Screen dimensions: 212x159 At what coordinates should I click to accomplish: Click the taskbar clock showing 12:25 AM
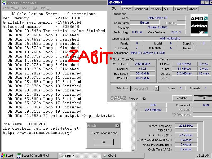203,156
